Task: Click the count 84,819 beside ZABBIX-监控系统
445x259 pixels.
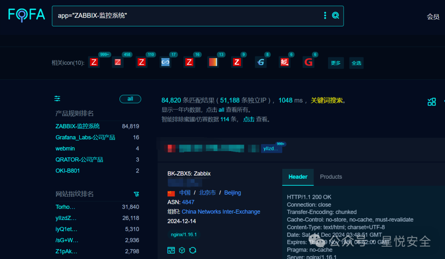Action: pyautogui.click(x=131, y=126)
